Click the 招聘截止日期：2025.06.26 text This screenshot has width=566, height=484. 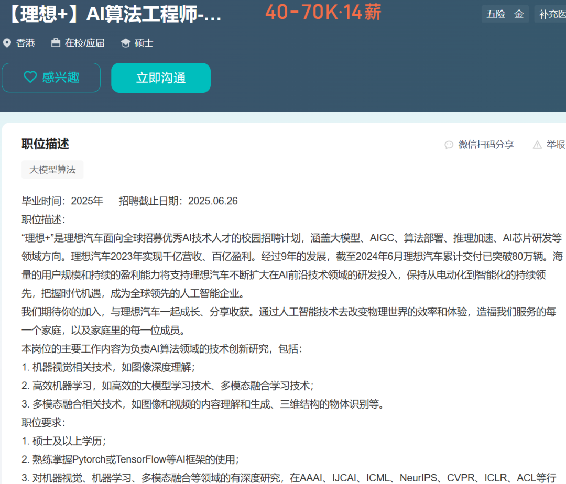point(178,201)
